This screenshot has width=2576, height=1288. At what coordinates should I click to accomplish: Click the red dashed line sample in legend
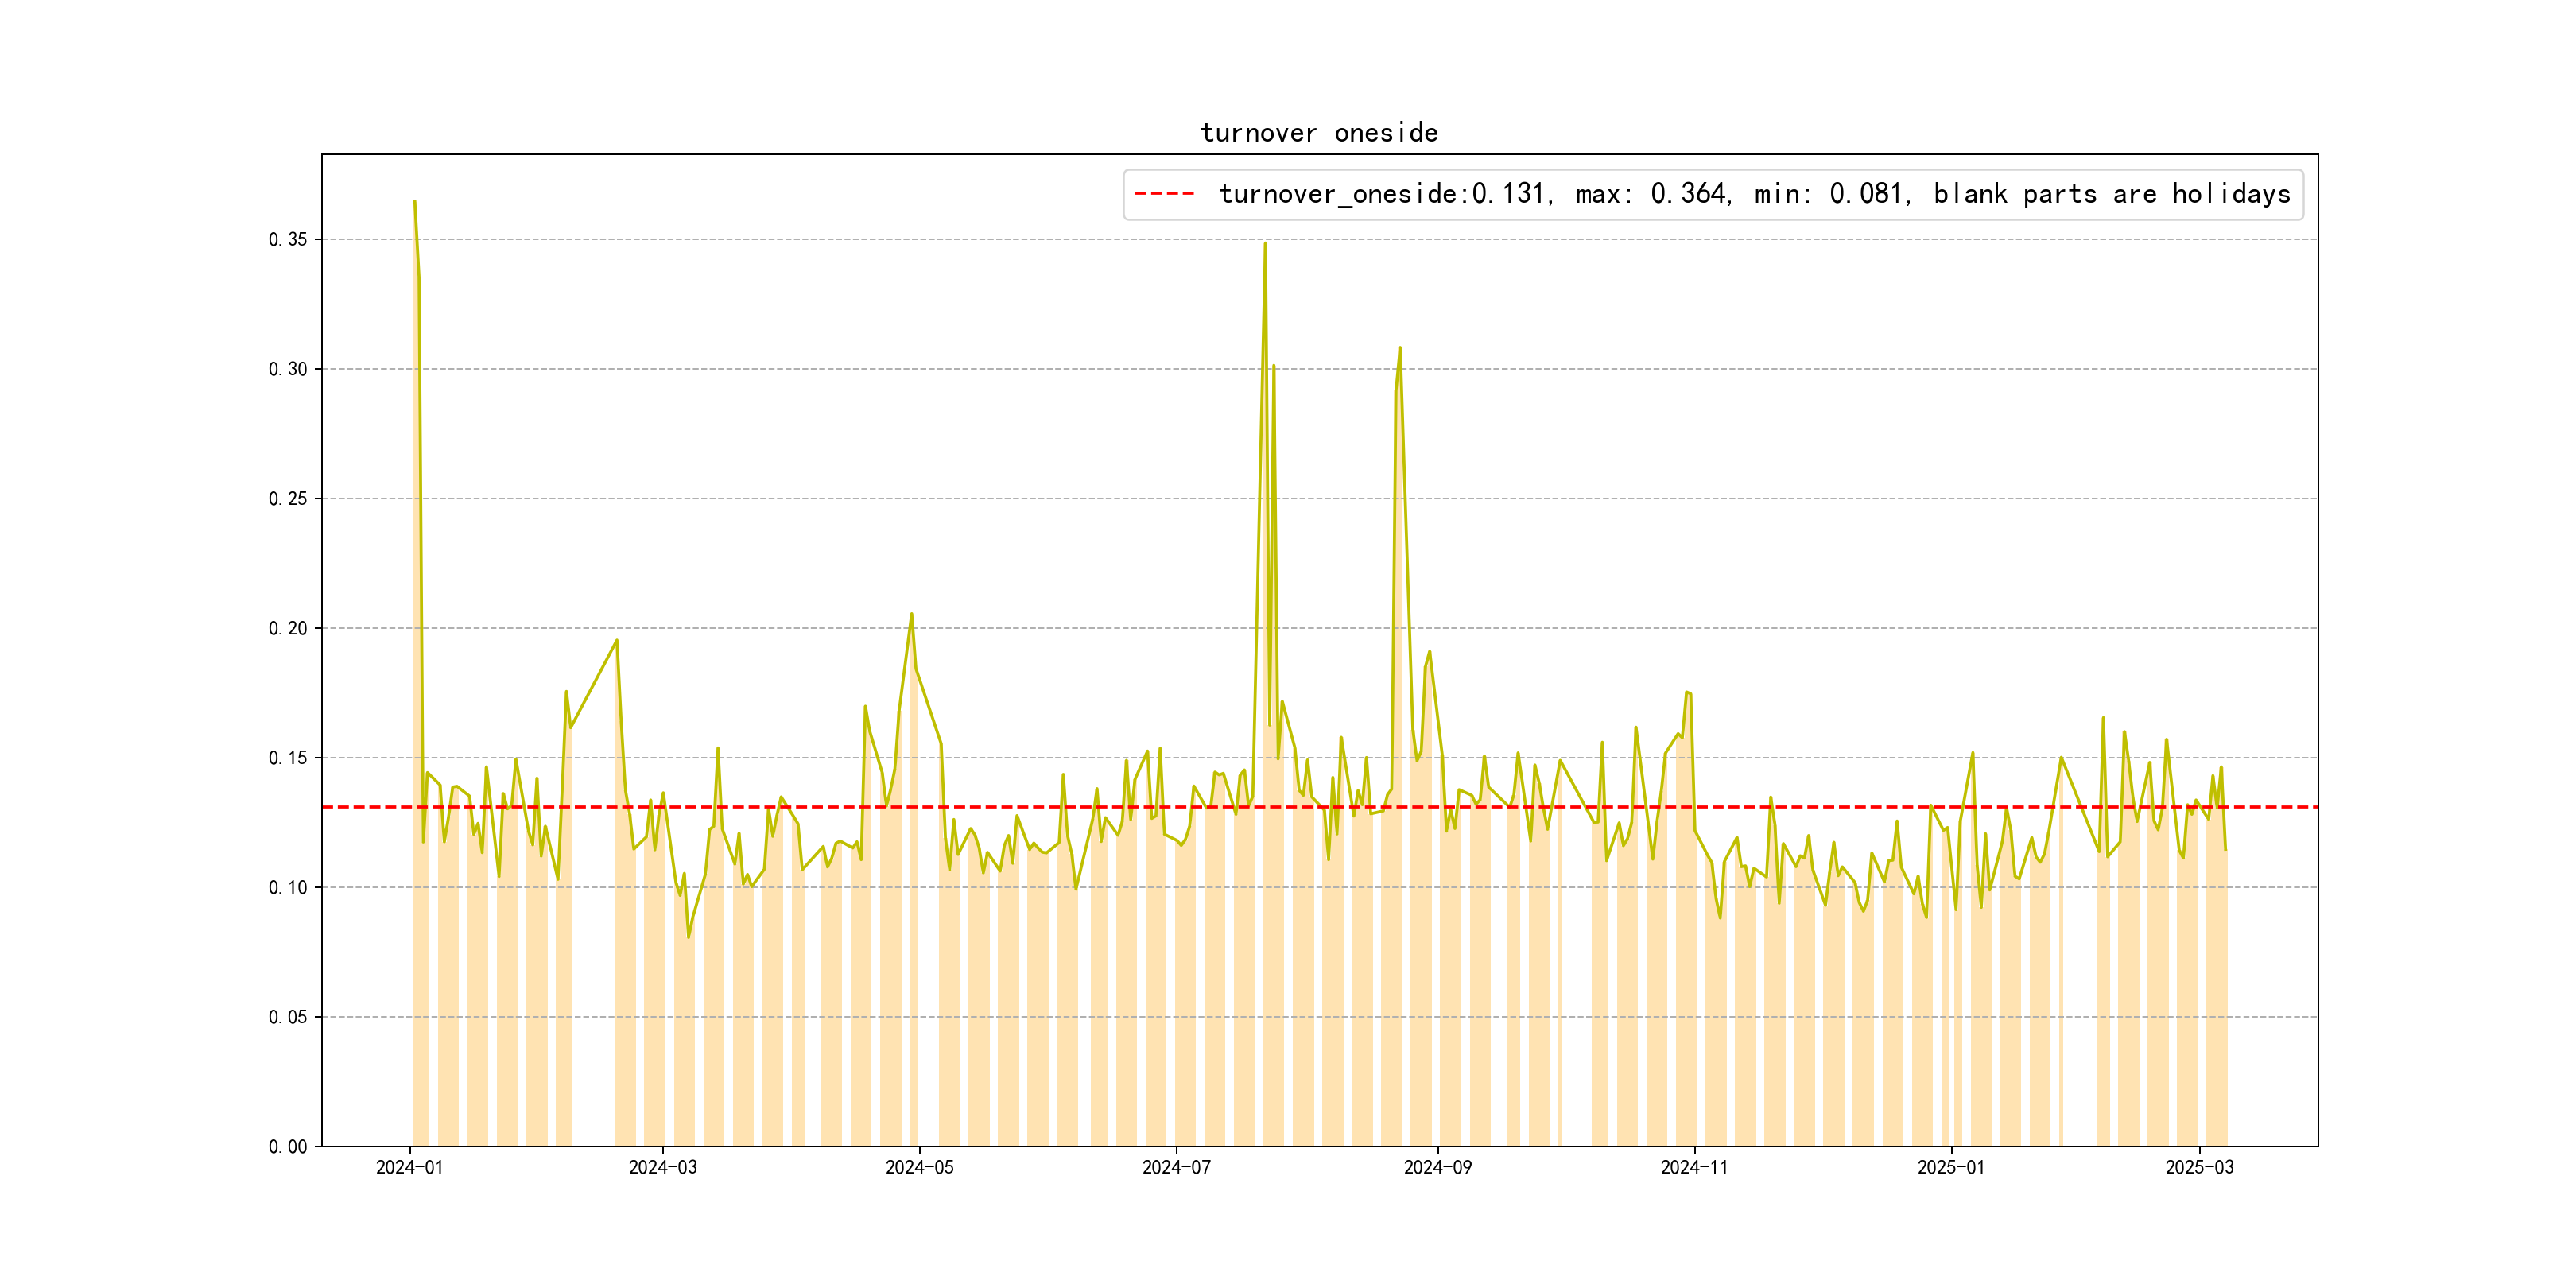click(1165, 194)
